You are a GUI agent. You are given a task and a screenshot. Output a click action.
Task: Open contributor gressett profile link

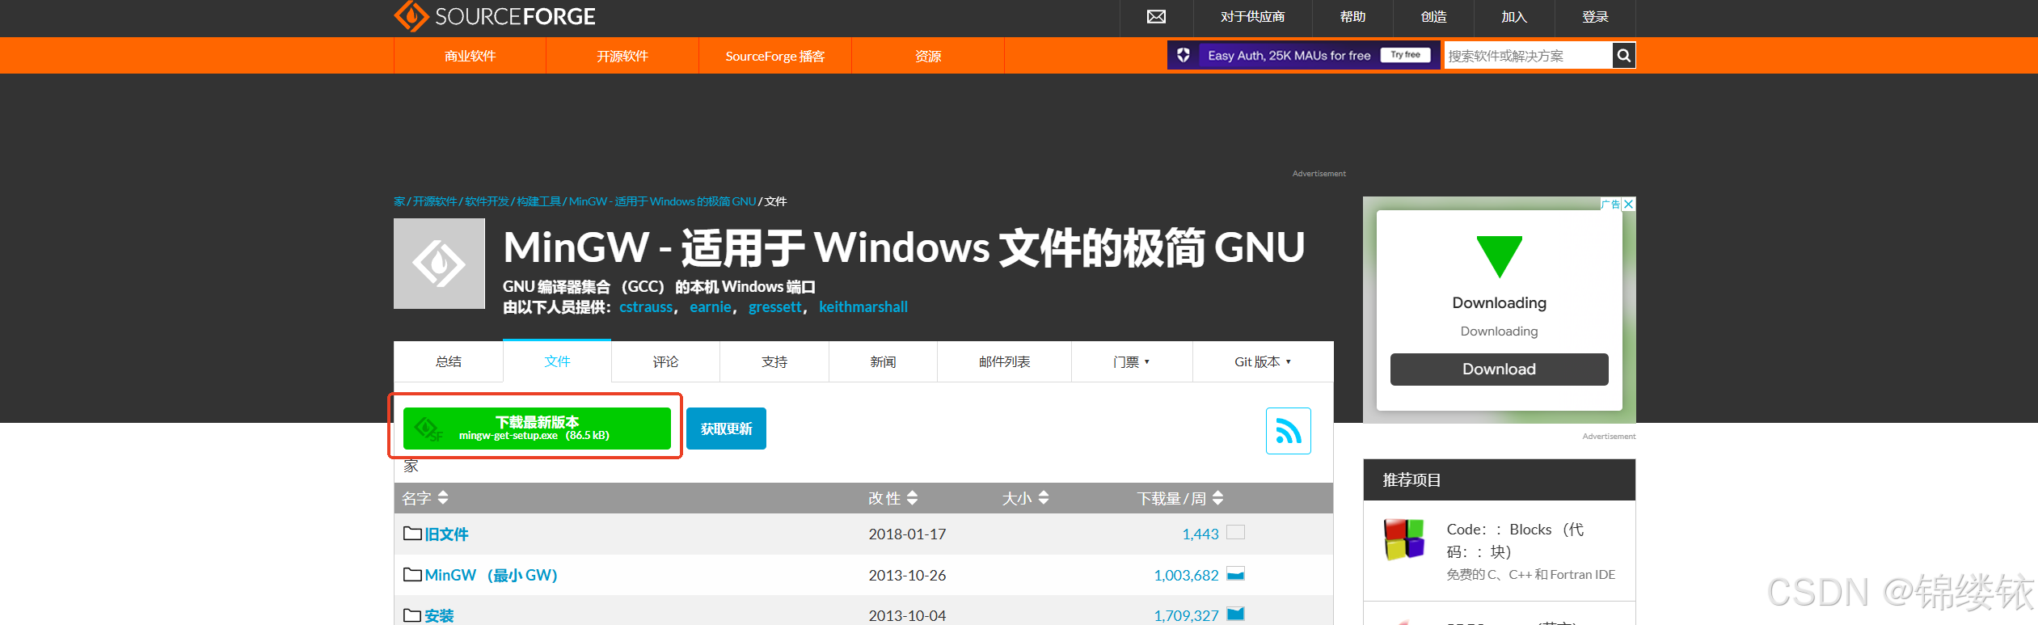tap(775, 306)
